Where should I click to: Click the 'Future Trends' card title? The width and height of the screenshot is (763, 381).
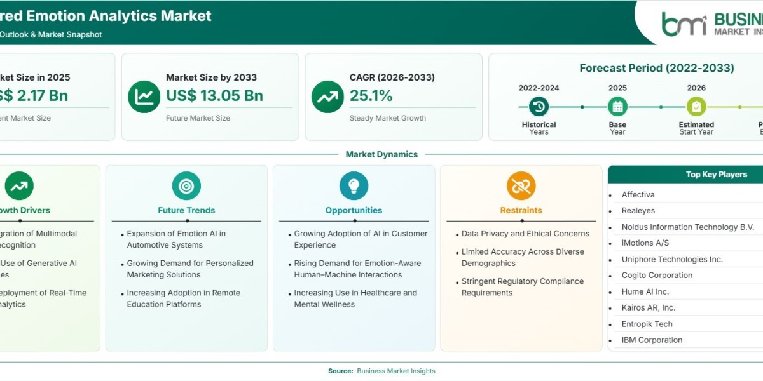186,210
